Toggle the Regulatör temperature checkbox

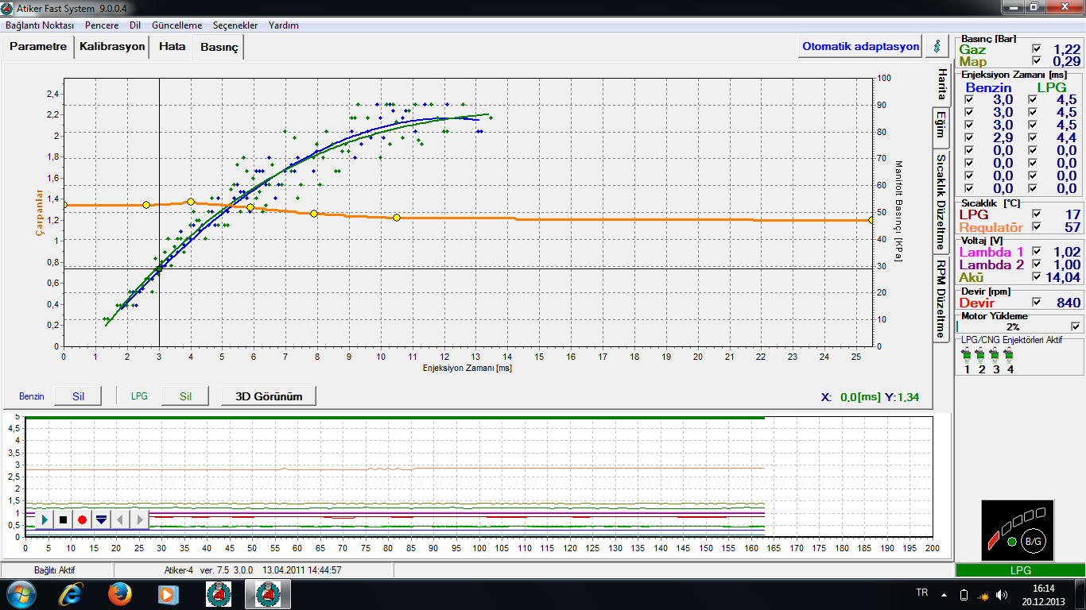tap(1036, 227)
